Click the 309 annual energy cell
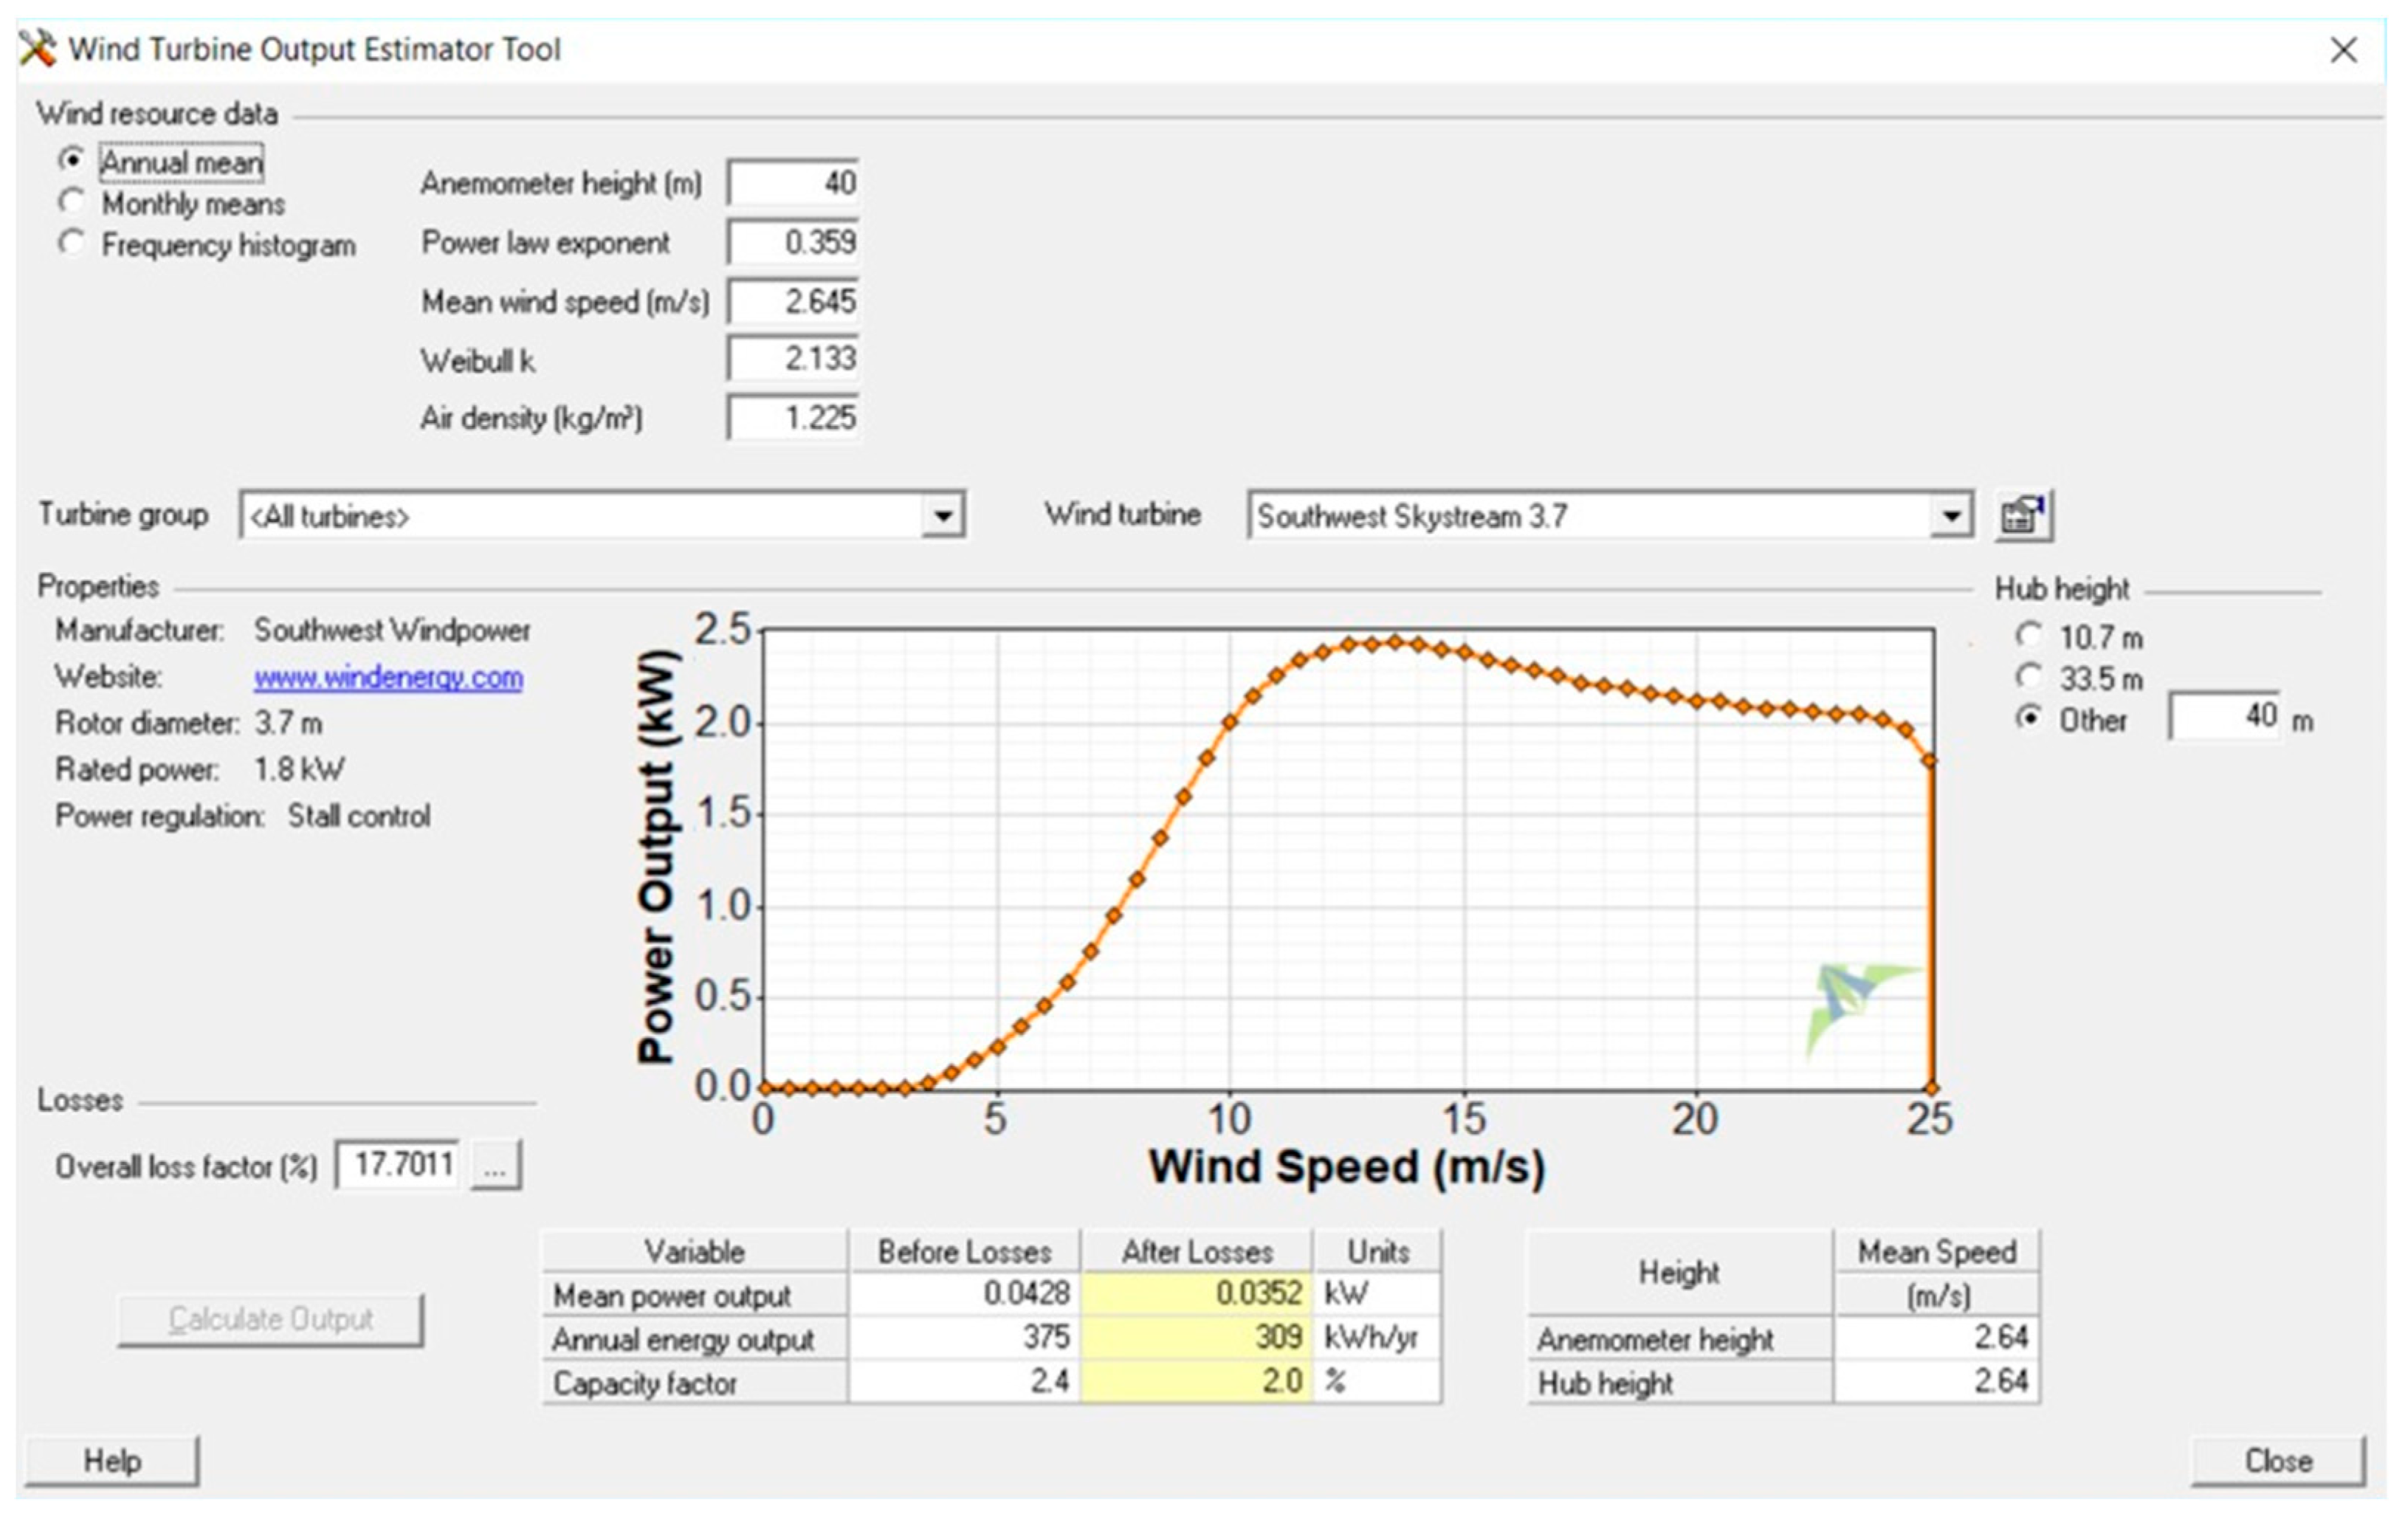The image size is (2408, 1517). coord(1196,1337)
